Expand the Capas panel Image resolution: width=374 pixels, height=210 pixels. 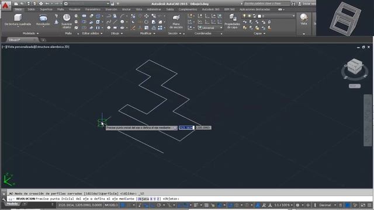tap(259, 34)
